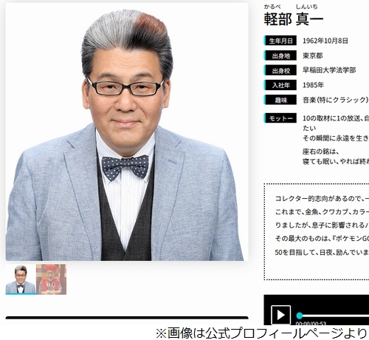
Task: Click the school 早稲田大学法学部
Action: [329, 70]
